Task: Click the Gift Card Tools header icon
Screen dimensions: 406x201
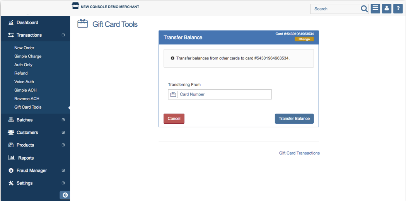Action: (83, 24)
